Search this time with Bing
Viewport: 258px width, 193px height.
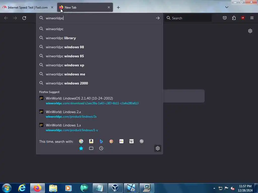(101, 141)
